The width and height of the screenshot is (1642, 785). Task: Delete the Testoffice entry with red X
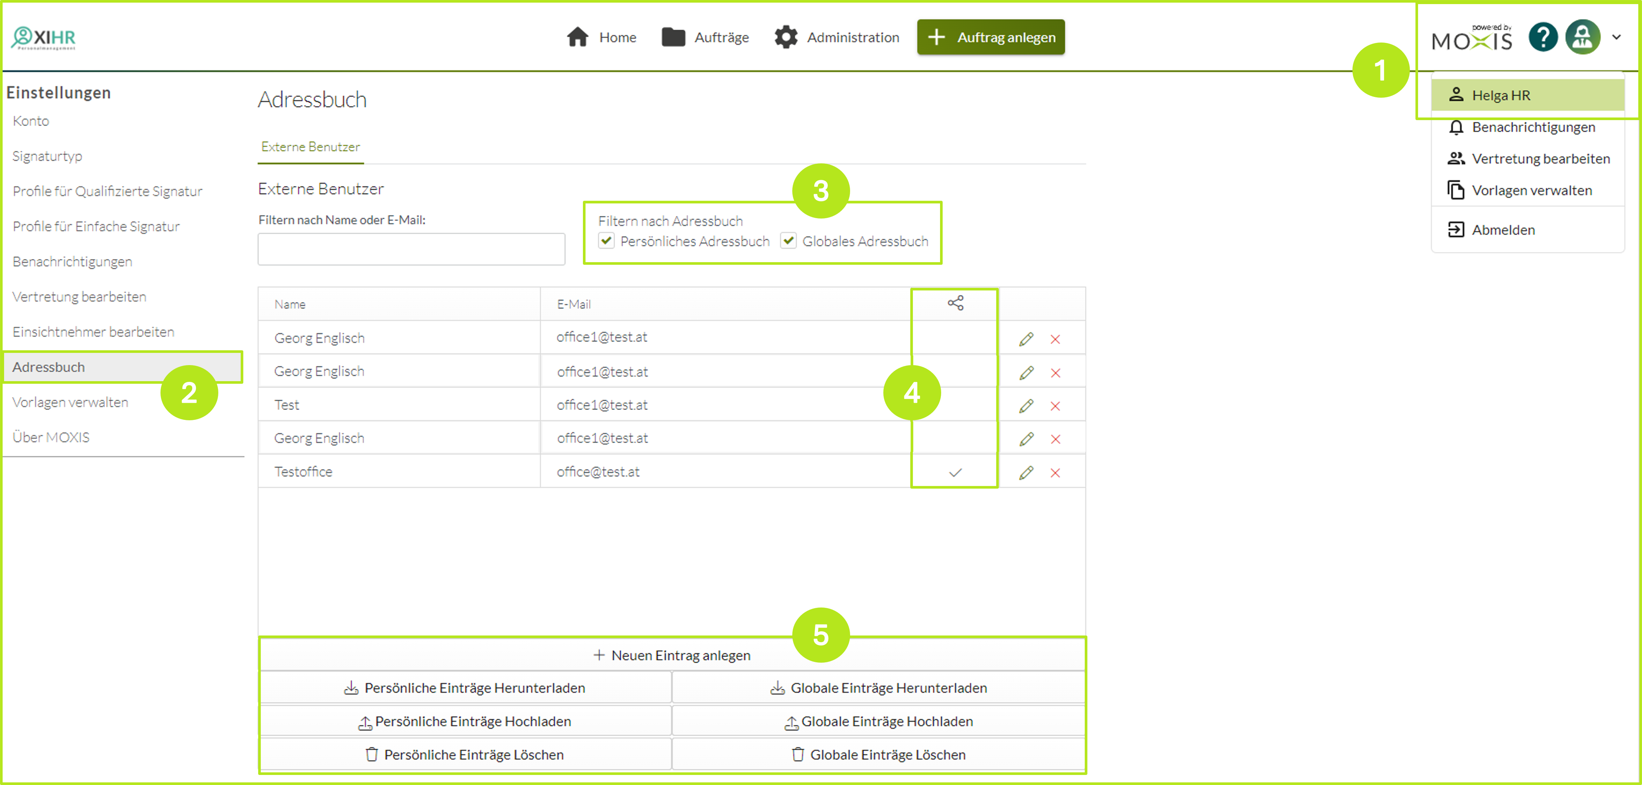pyautogui.click(x=1055, y=473)
